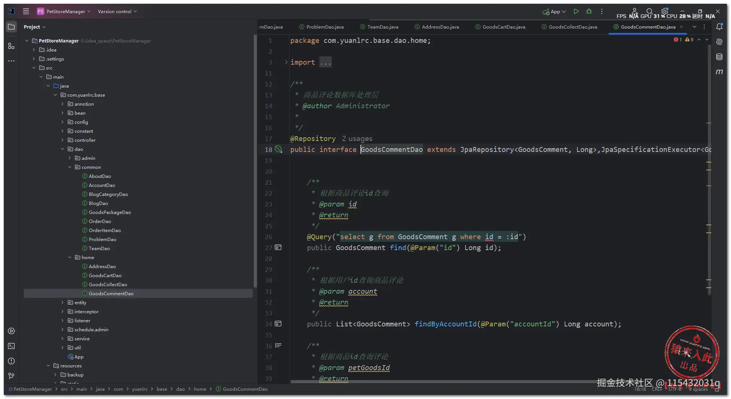Open the Git tool window
This screenshot has width=731, height=399.
coord(11,376)
